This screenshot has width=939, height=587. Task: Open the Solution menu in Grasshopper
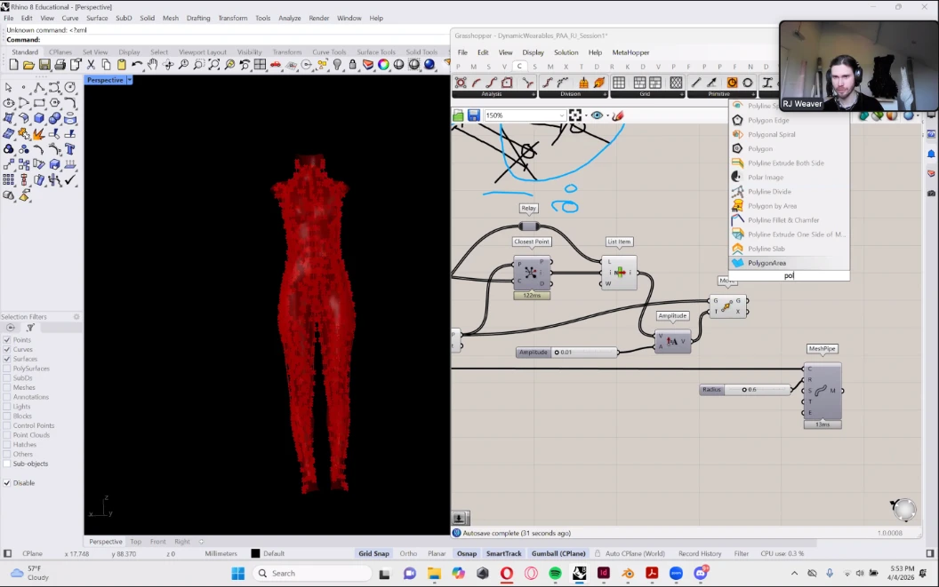tap(566, 52)
